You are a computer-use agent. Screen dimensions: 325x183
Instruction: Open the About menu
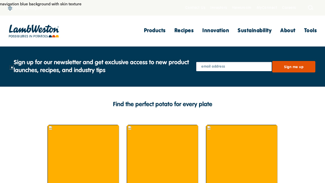coord(288,30)
